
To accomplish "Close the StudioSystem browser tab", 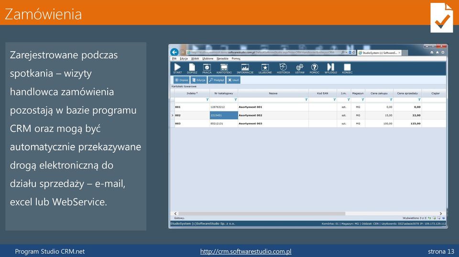I will point(399,53).
